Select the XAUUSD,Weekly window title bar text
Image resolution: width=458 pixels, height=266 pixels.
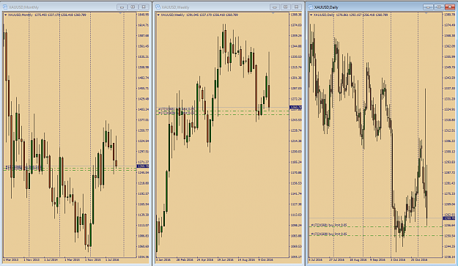pyautogui.click(x=175, y=7)
